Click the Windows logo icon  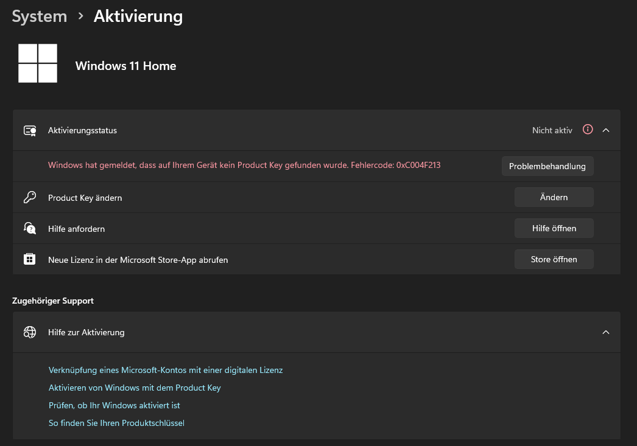coord(38,63)
